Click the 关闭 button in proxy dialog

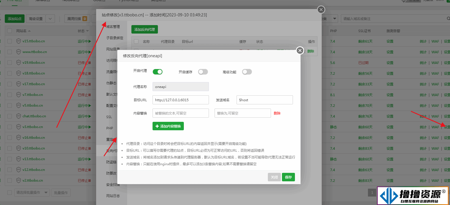click(274, 177)
